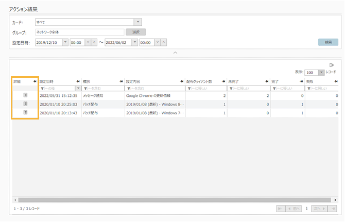
Task: Open details icon for 2020/01/10 20:13:43 row
Action: (x=25, y=112)
